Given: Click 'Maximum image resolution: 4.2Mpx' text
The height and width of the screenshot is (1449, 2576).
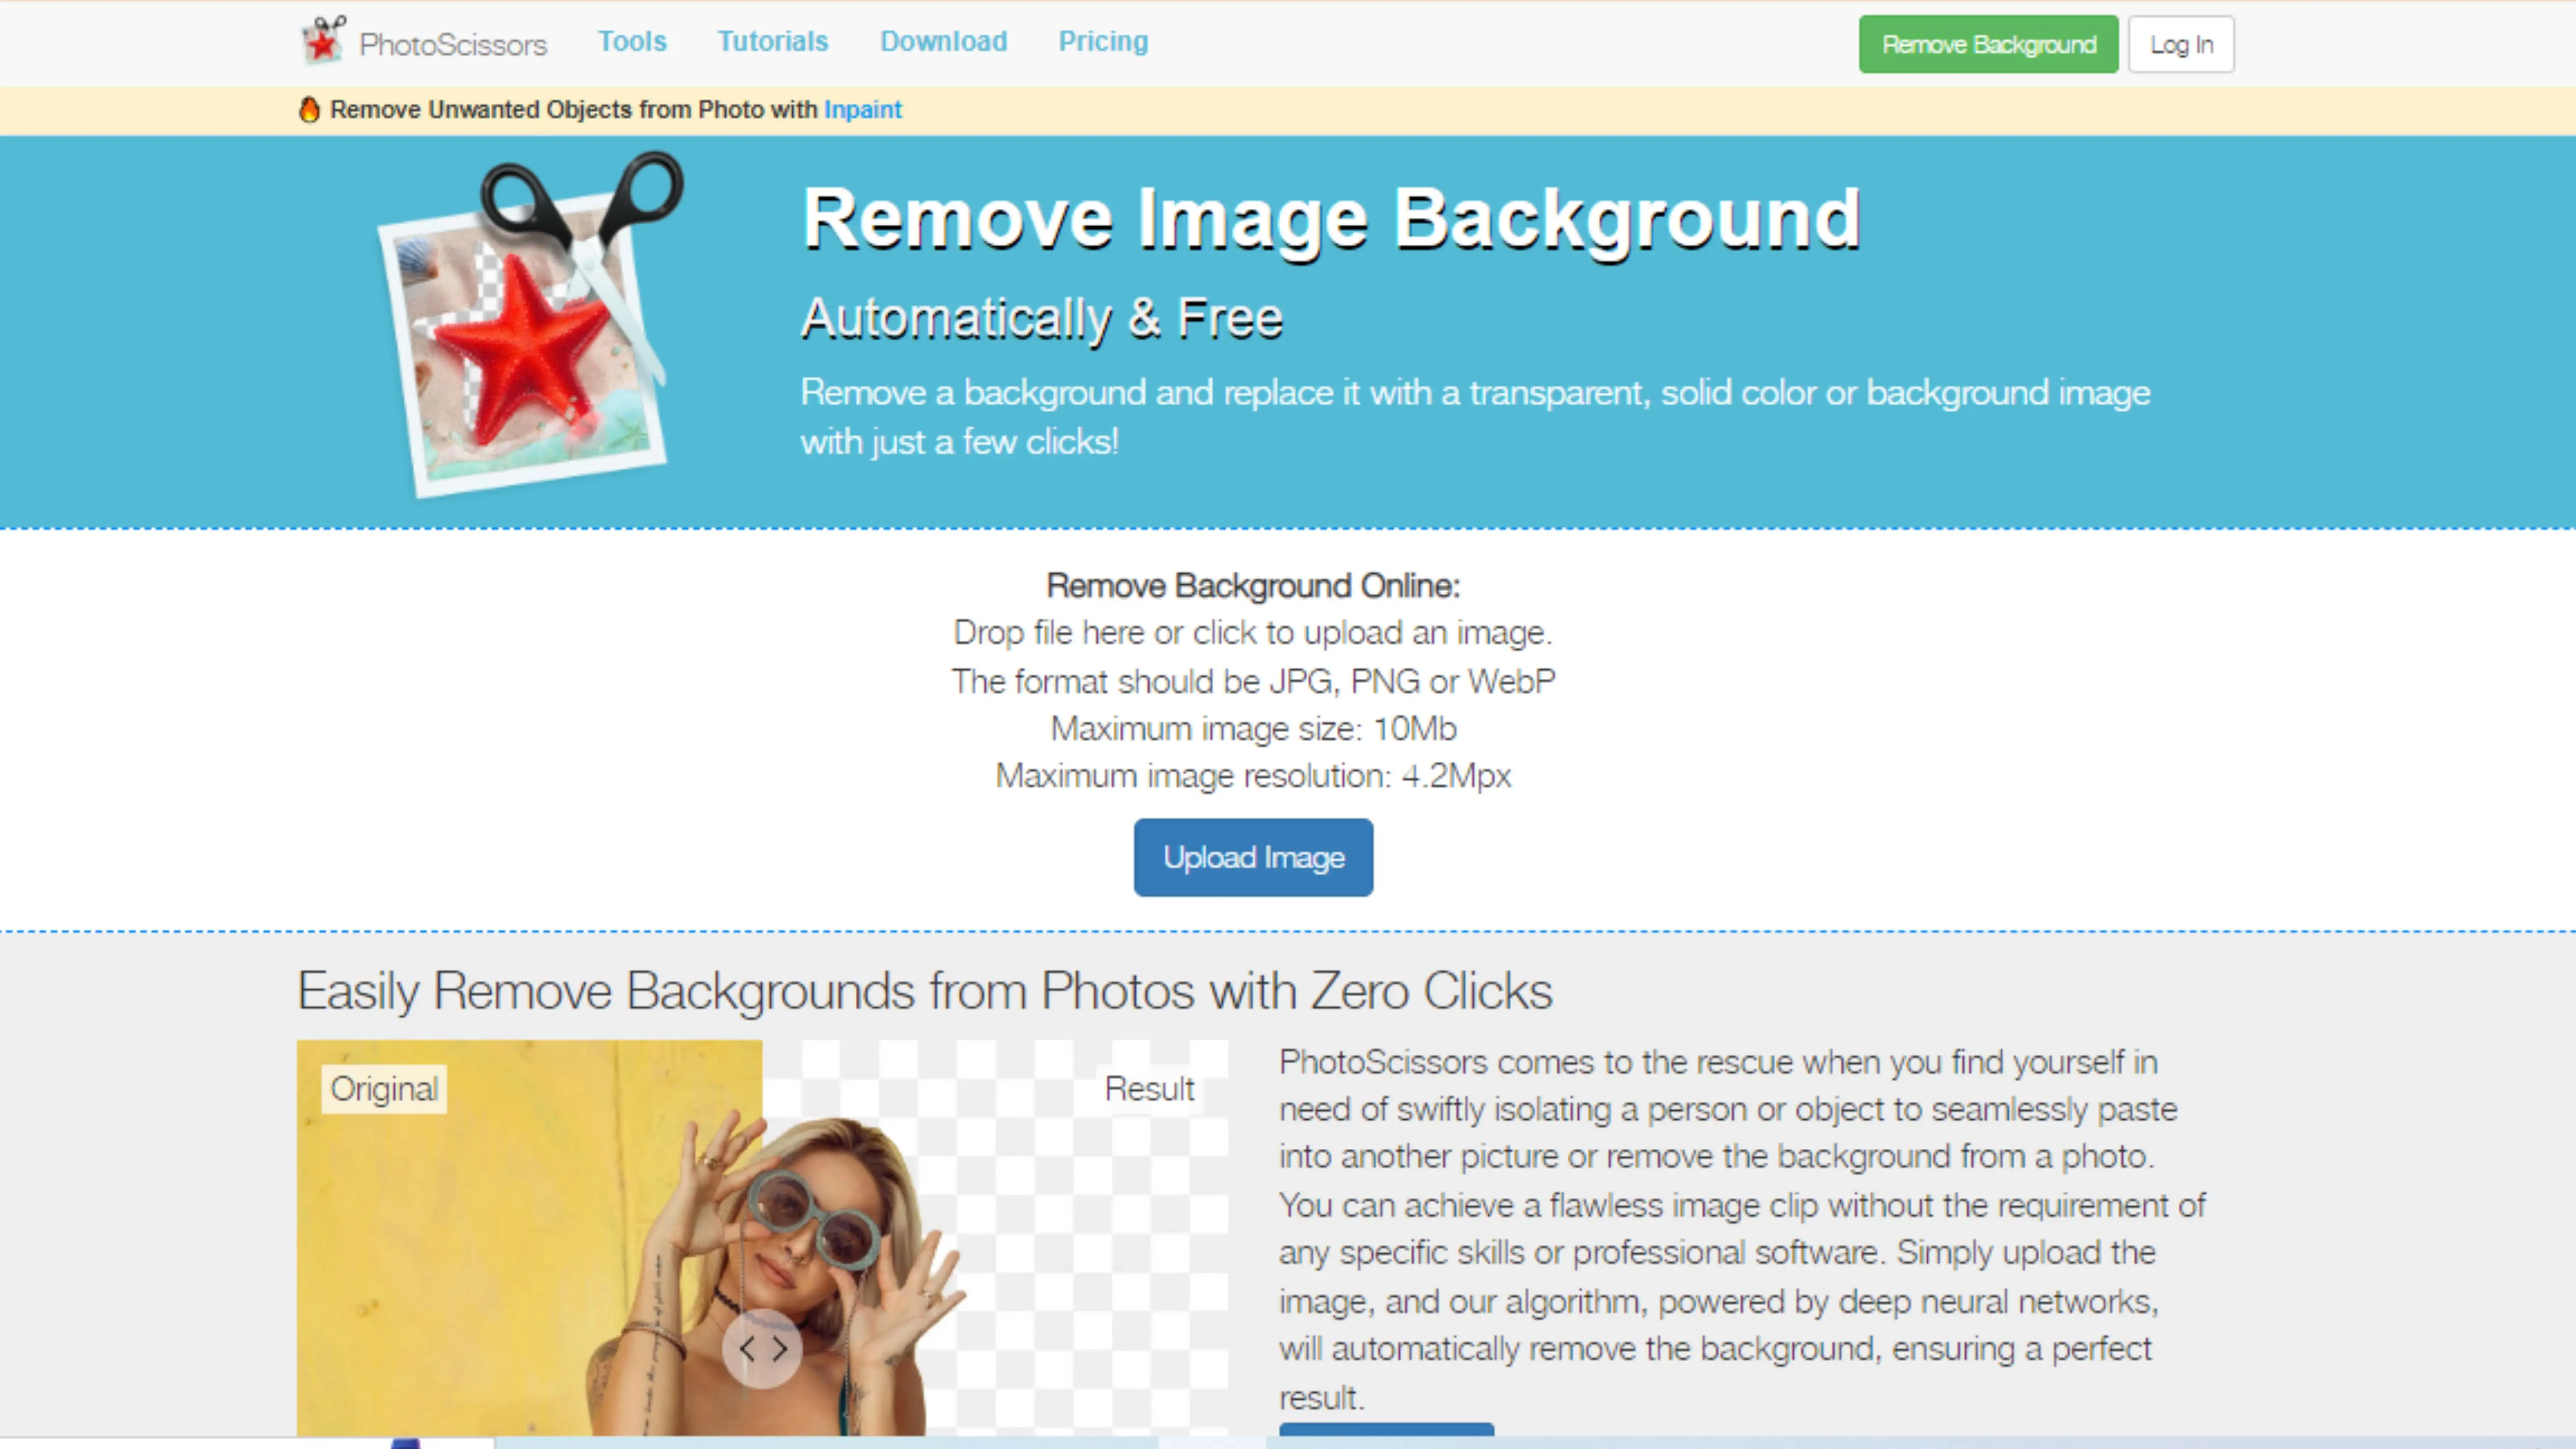Looking at the screenshot, I should click(1253, 775).
